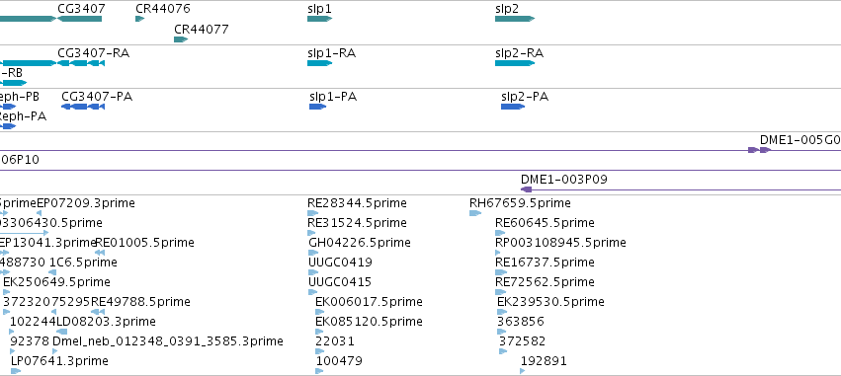Select the UUGC0415 feature label

click(x=340, y=282)
